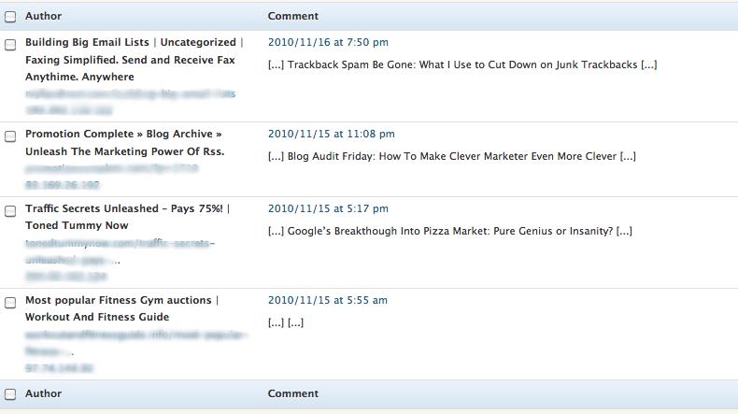Select author name Building Big Email Lists | Uncategorized
This screenshot has width=738, height=414.
[131, 42]
